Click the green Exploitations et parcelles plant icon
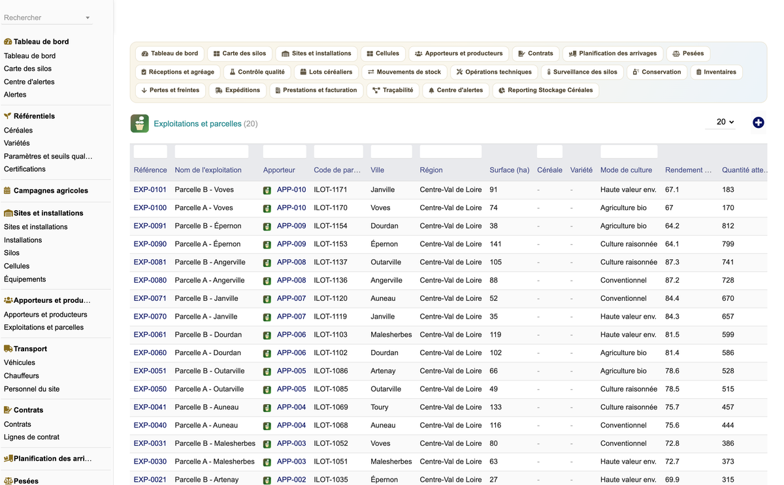Image resolution: width=784 pixels, height=485 pixels. pyautogui.click(x=139, y=123)
